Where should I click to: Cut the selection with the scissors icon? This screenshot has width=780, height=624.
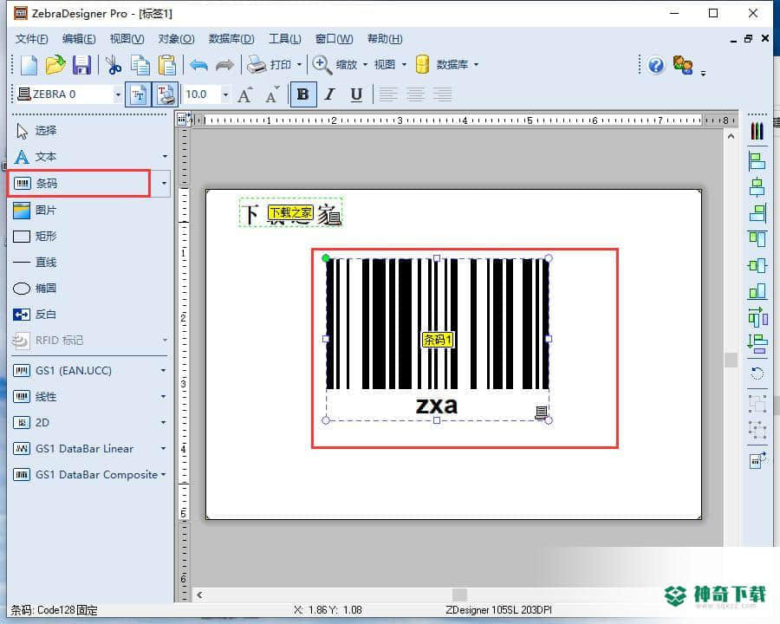tap(114, 65)
